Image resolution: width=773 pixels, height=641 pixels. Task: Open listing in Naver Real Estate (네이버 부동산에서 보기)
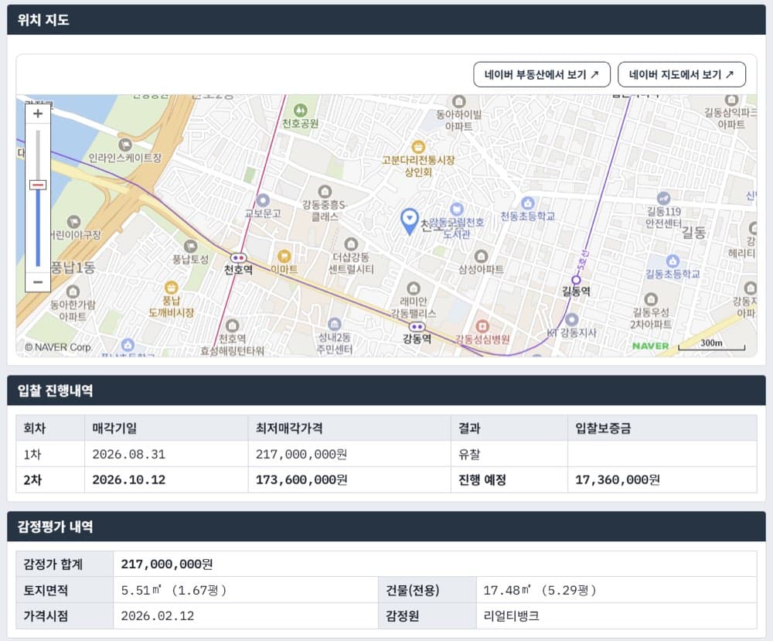[x=542, y=74]
